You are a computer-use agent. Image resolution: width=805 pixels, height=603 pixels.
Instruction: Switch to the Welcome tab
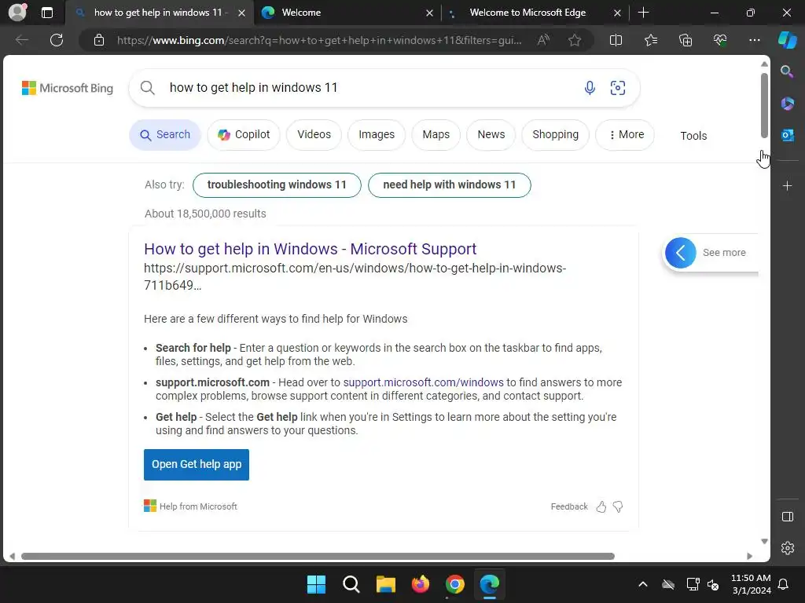pos(347,13)
